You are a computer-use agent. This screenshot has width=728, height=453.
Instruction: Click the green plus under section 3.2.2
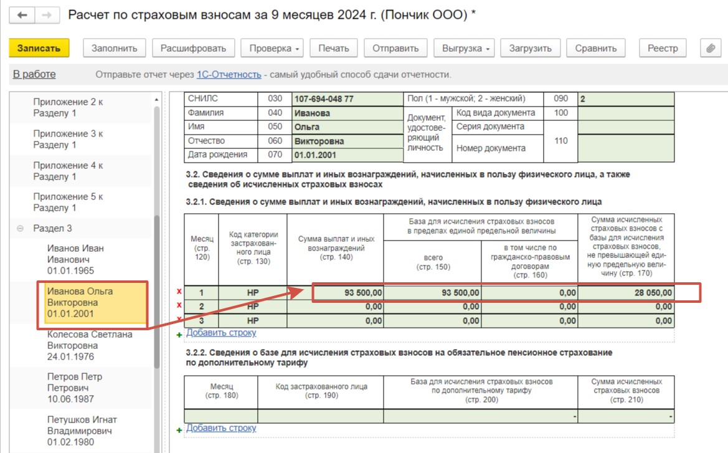pos(179,430)
